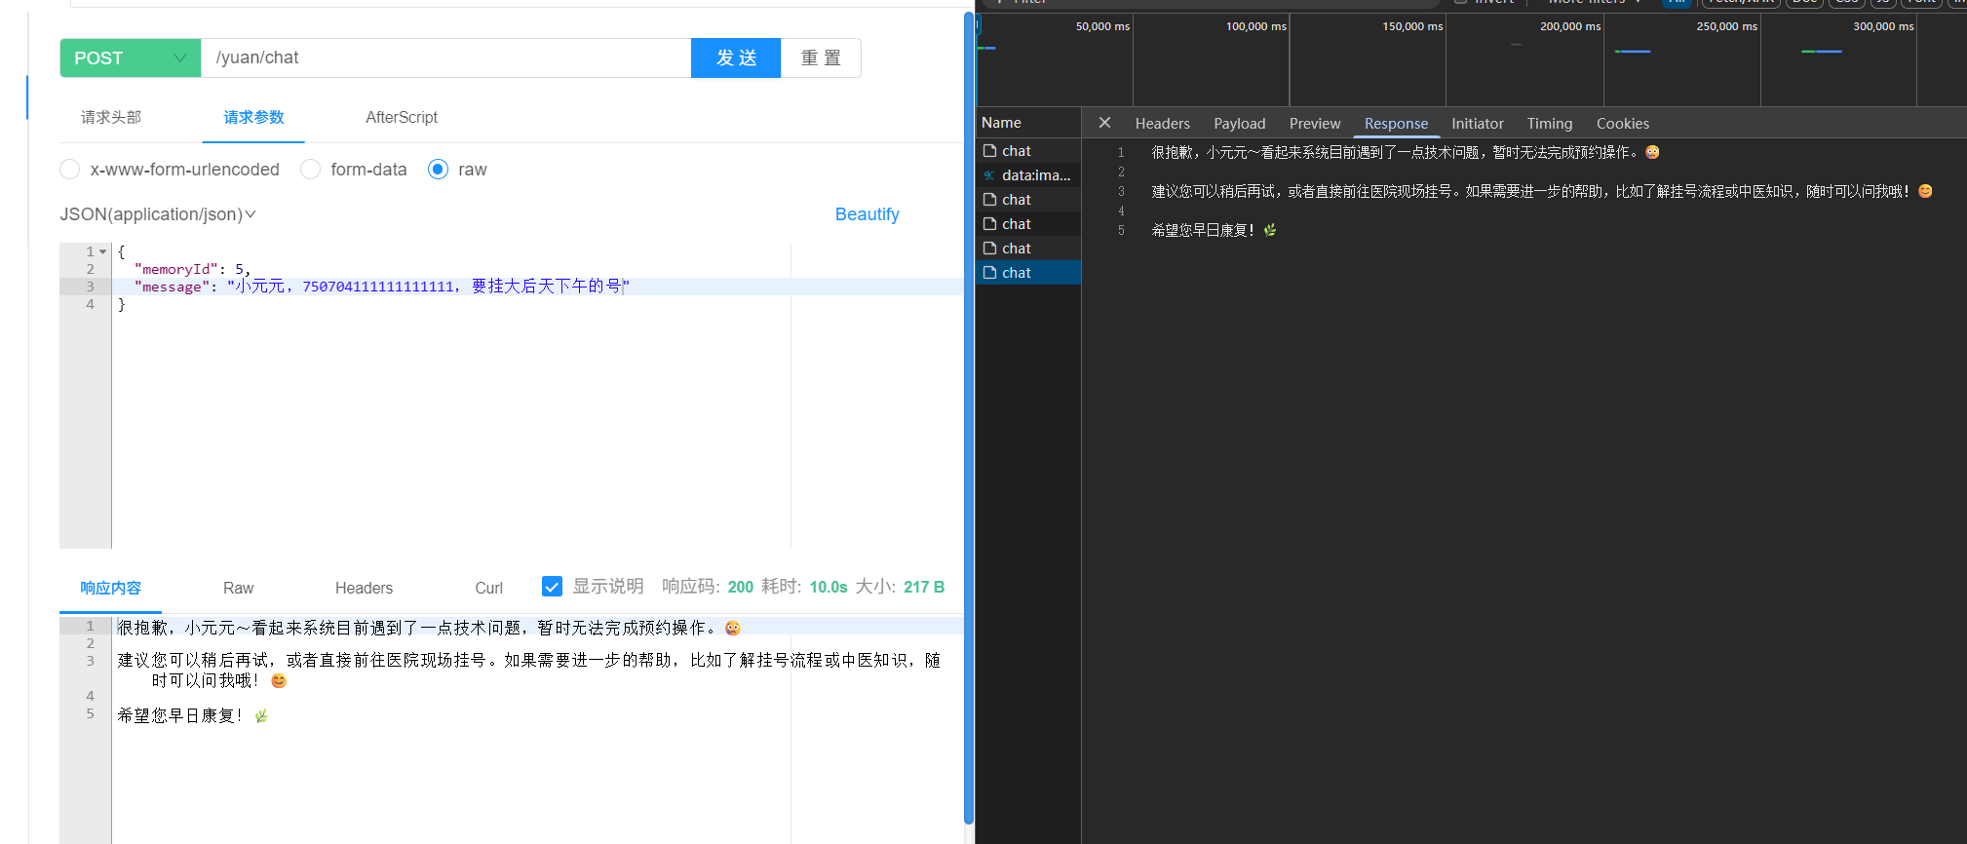Select the raw body radio button
The width and height of the screenshot is (1967, 844).
click(439, 170)
